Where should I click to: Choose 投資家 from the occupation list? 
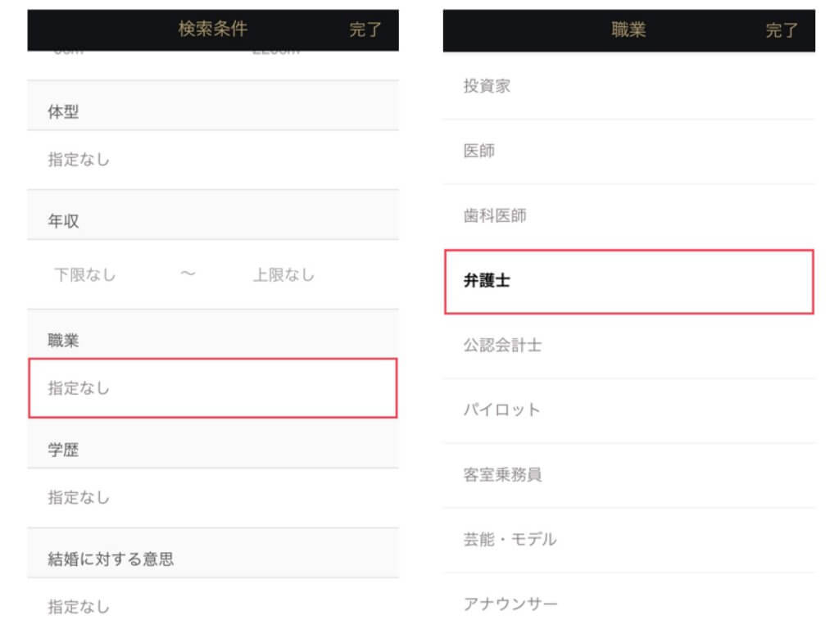tap(629, 86)
